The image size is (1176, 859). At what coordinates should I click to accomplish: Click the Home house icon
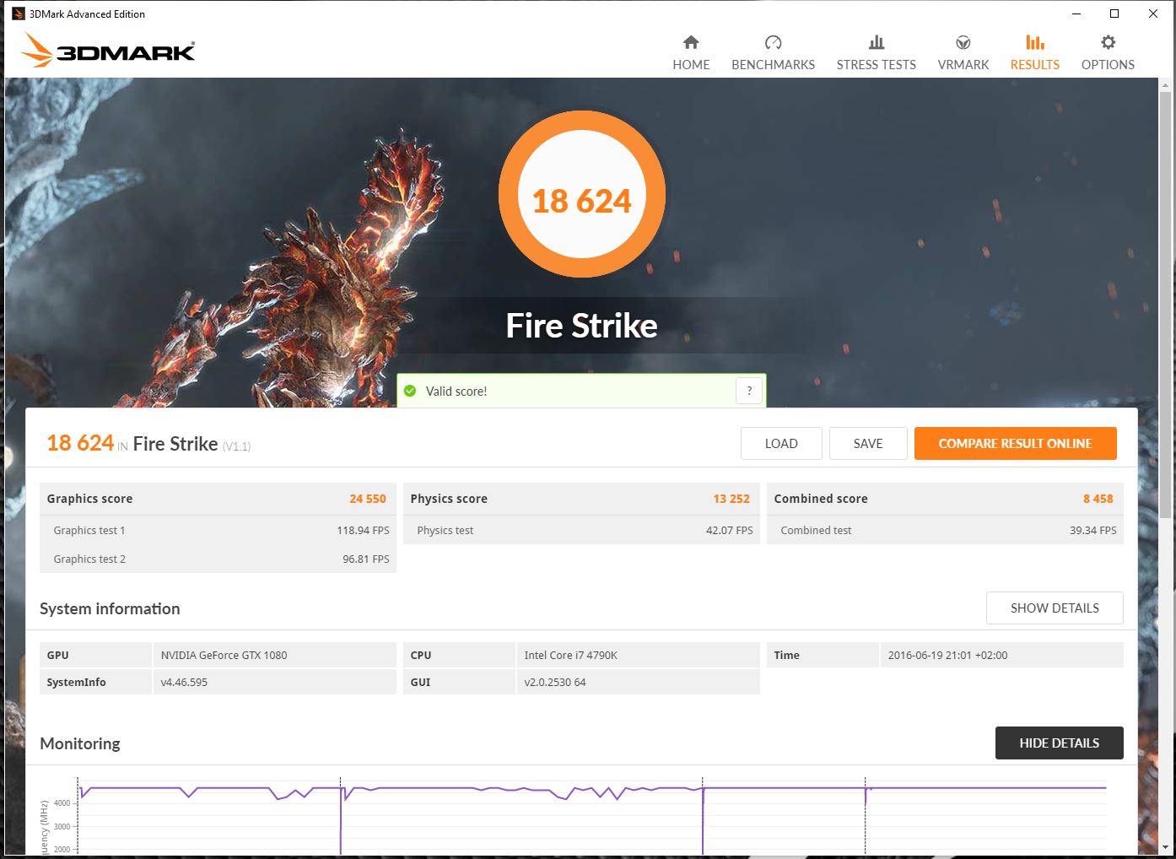(x=691, y=42)
